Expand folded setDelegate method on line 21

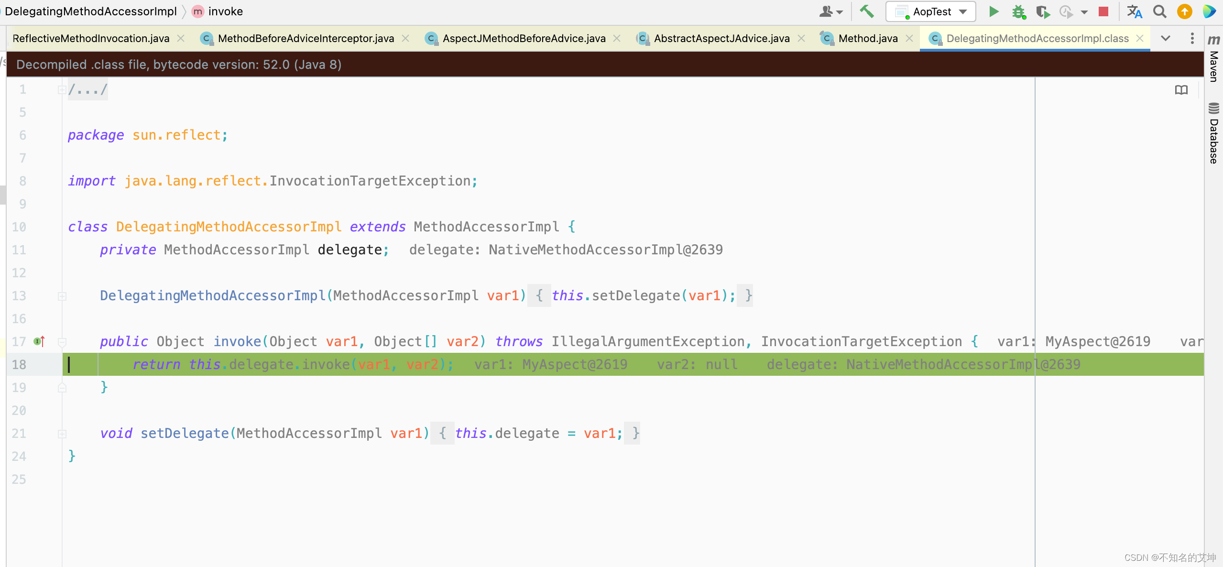tap(62, 434)
